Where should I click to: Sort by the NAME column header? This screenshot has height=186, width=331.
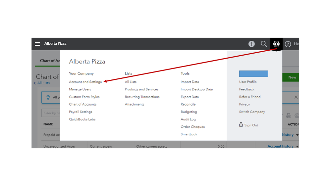pyautogui.click(x=48, y=124)
